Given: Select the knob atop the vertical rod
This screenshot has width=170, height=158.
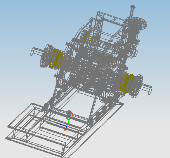Looking at the screenshot, I should (x=133, y=7).
